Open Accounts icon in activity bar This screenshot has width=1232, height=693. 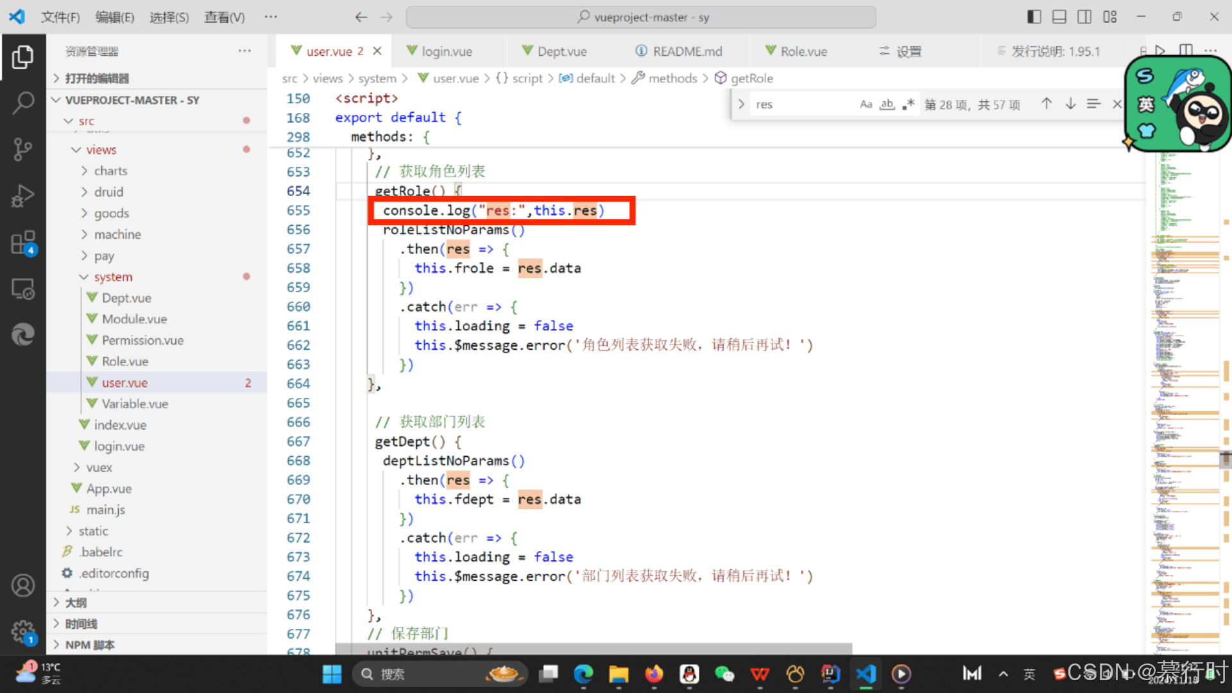(23, 585)
